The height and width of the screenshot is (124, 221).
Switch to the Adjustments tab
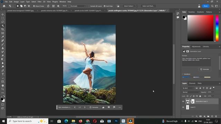tap(196, 46)
